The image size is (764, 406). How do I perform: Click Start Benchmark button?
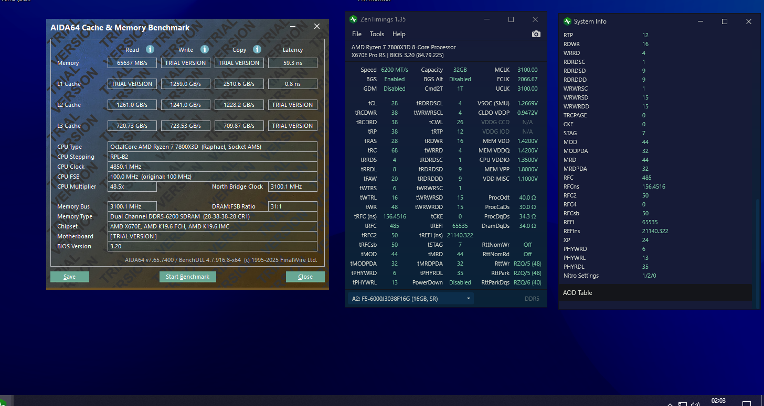click(x=187, y=277)
